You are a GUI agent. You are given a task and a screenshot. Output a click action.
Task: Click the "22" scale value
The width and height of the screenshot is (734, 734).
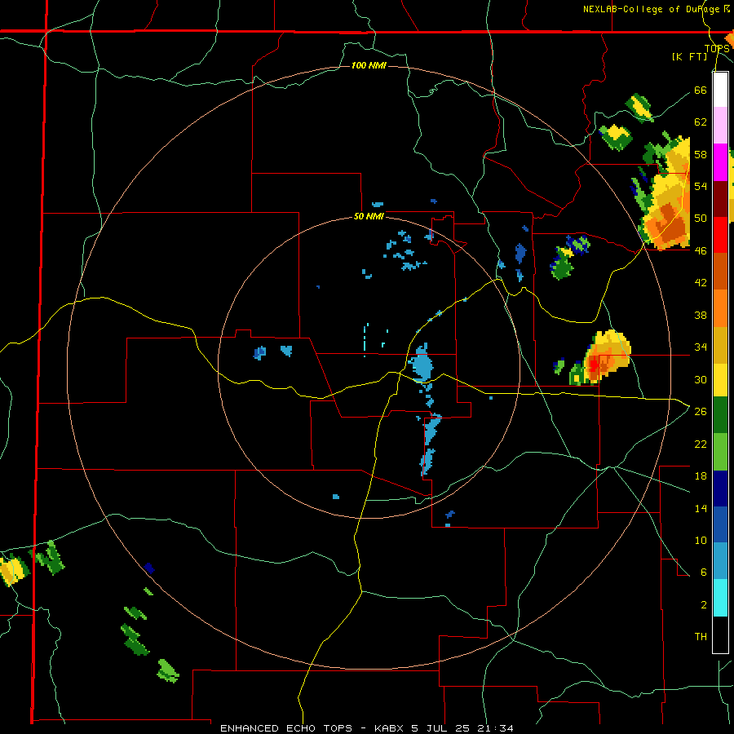tap(701, 444)
